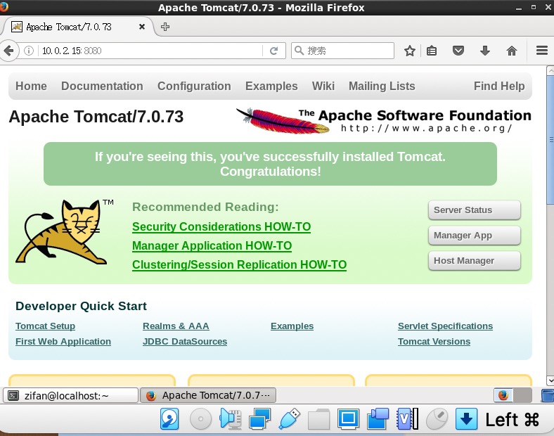Image resolution: width=554 pixels, height=436 pixels.
Task: Click the Left ⌘ host key indicator
Action: click(x=513, y=420)
